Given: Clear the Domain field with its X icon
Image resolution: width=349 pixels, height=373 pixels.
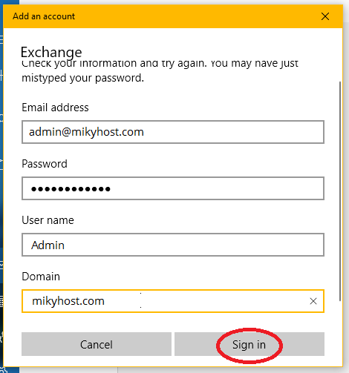Looking at the screenshot, I should 313,301.
